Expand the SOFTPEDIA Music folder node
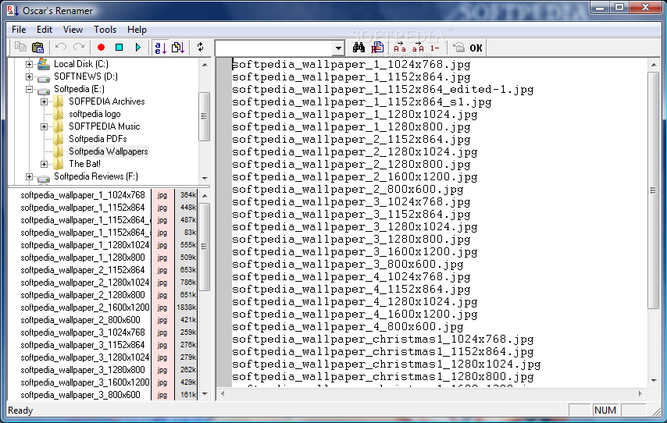This screenshot has width=667, height=423. pos(44,126)
